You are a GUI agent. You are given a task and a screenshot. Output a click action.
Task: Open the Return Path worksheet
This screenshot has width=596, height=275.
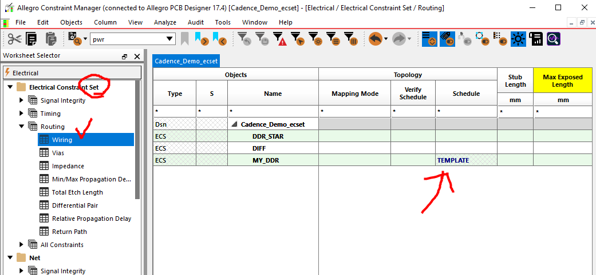click(69, 232)
